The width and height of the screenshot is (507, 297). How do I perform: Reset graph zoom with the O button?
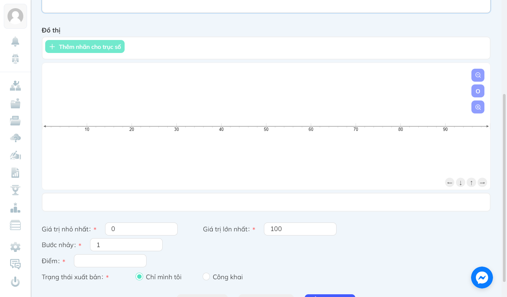point(478,91)
